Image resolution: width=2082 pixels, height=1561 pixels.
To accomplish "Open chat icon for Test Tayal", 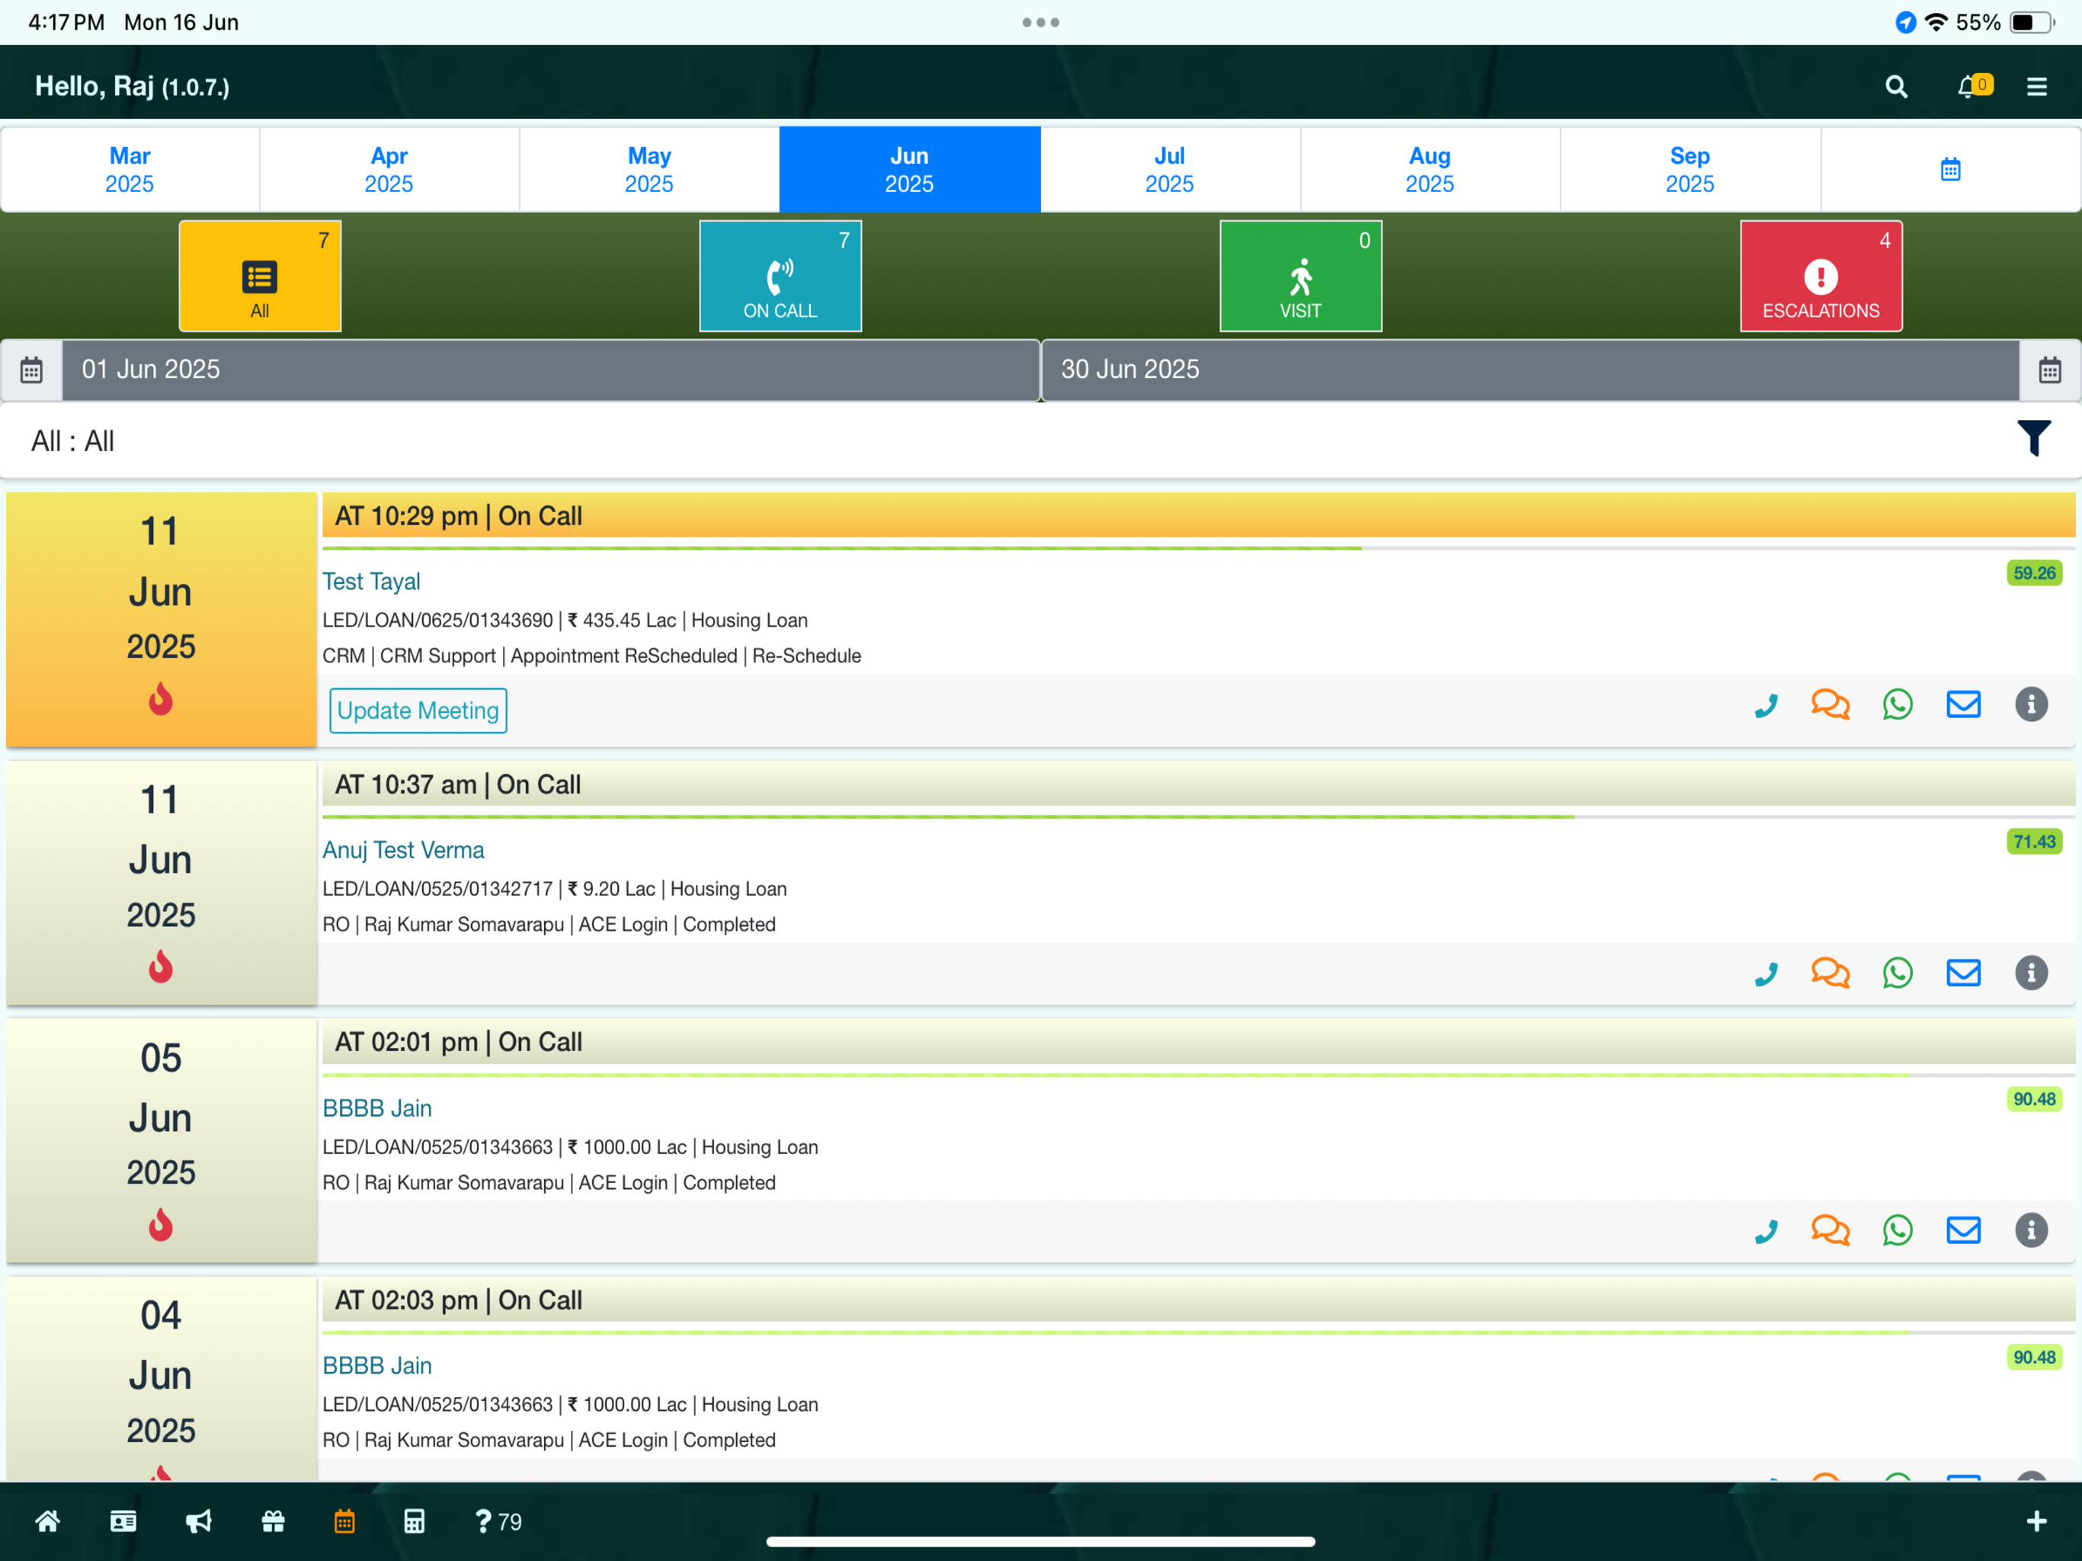I will coord(1831,705).
